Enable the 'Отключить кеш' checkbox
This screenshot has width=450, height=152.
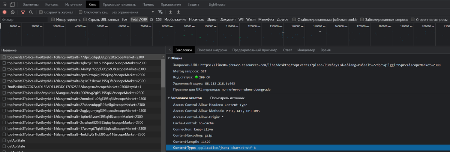click(x=80, y=12)
